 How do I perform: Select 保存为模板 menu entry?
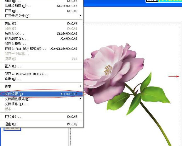point(15,44)
